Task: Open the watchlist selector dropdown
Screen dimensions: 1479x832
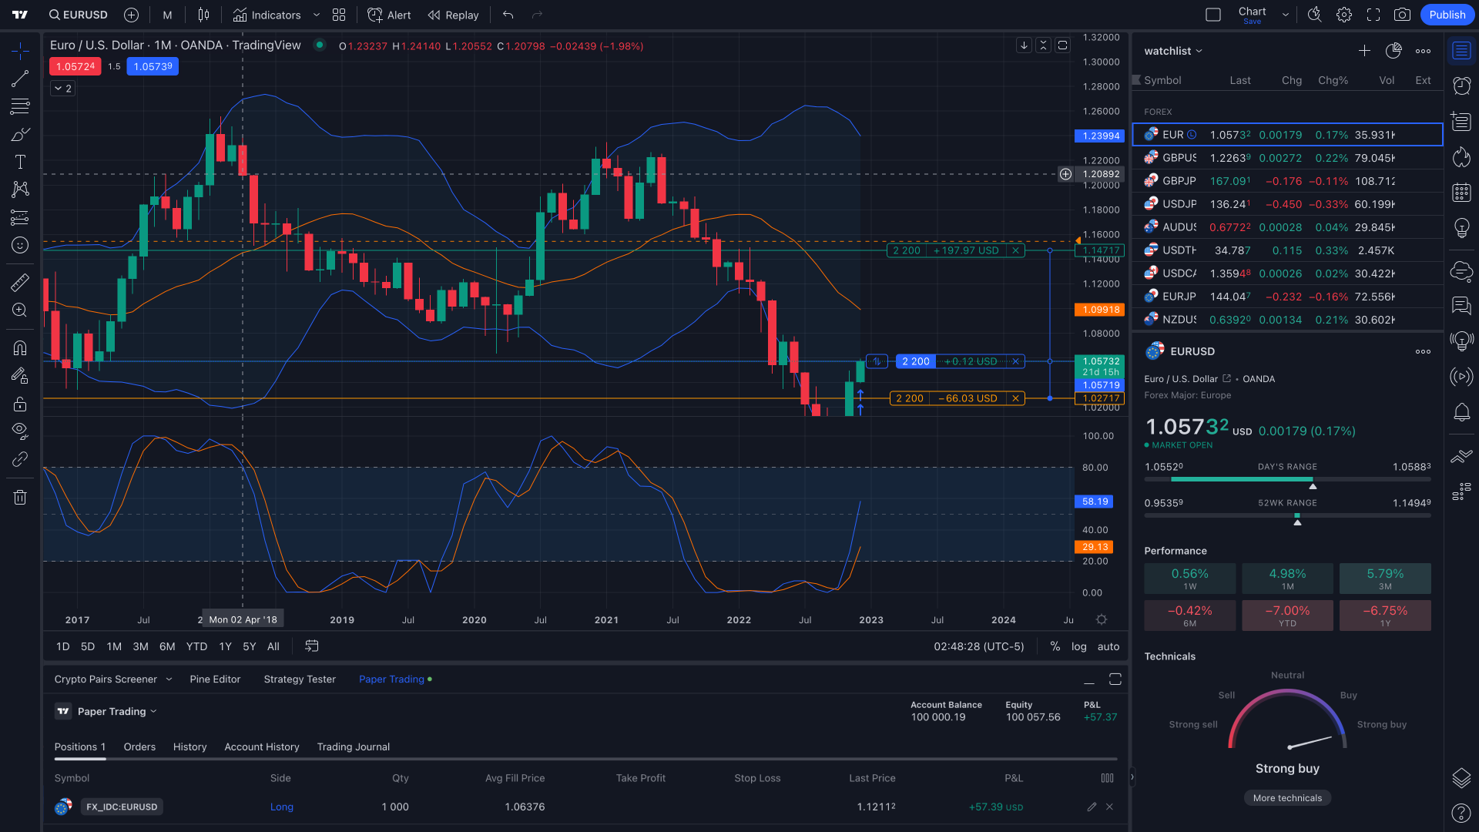Action: (x=1172, y=51)
